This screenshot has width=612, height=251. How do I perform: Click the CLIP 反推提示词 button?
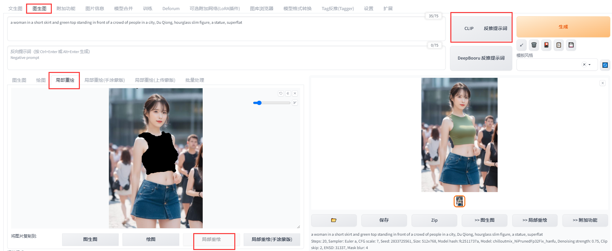[481, 28]
